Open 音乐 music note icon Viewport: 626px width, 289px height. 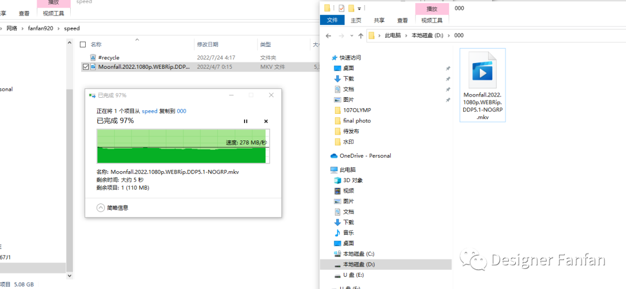pyautogui.click(x=337, y=232)
